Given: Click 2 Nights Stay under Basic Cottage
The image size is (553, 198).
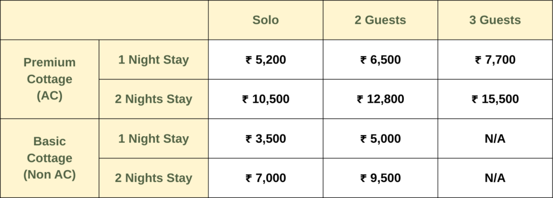Looking at the screenshot, I should tap(153, 178).
